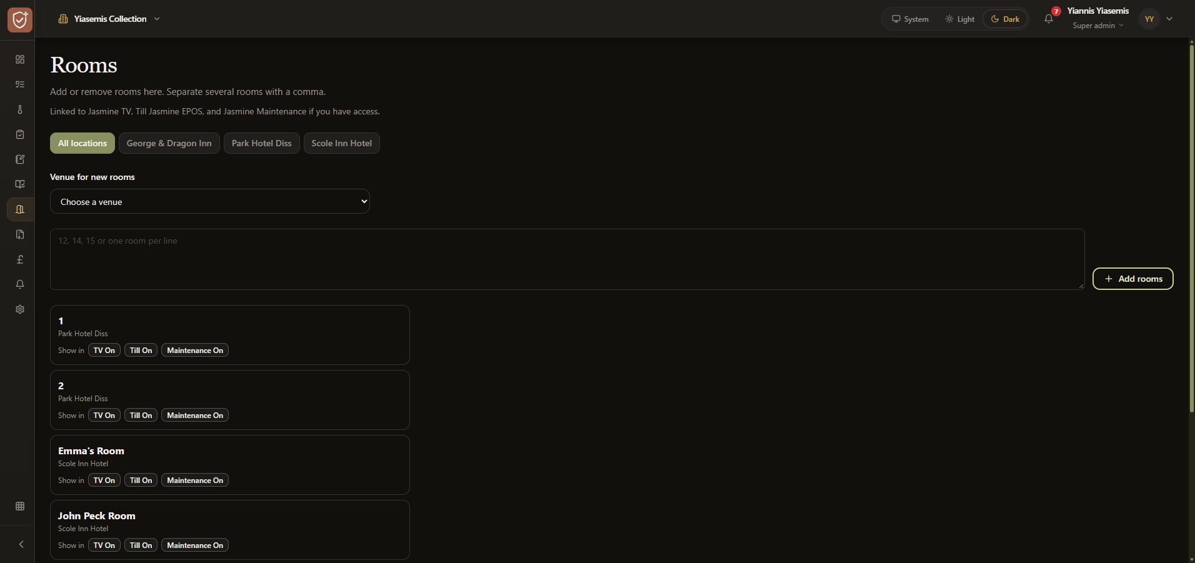Filter by Scole Inn Hotel

click(x=342, y=143)
